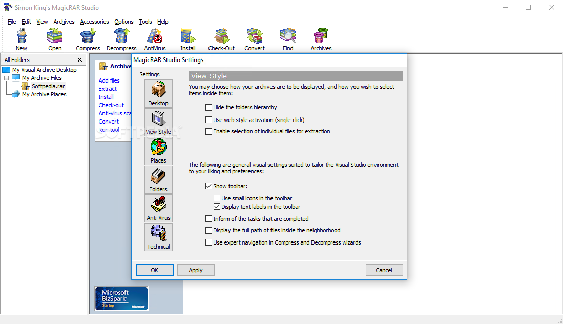Viewport: 563px width, 324px height.
Task: Open the Accessories menu
Action: tap(94, 22)
